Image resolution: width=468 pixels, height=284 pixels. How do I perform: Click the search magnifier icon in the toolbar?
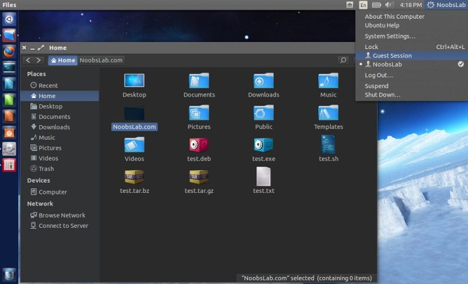[x=343, y=60]
